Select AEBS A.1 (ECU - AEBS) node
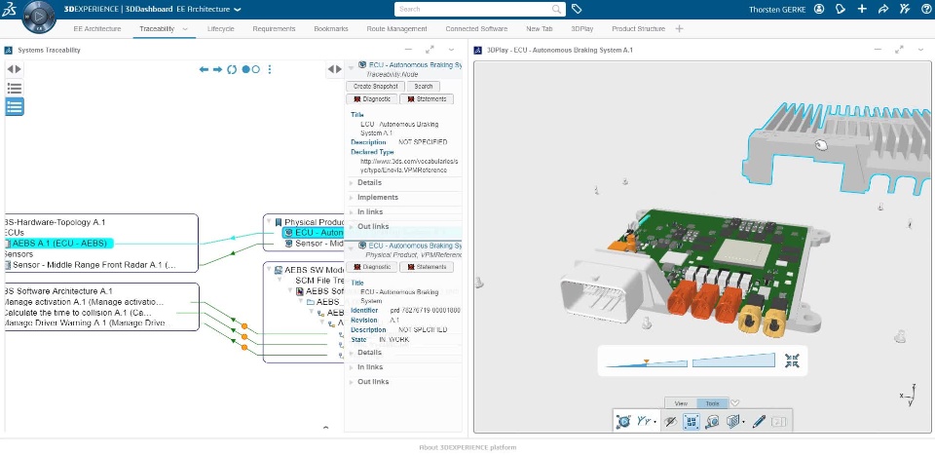The width and height of the screenshot is (935, 455). [59, 243]
